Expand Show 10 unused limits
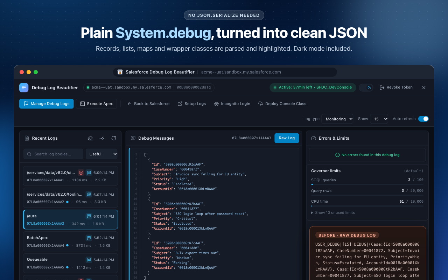 tap(333, 212)
